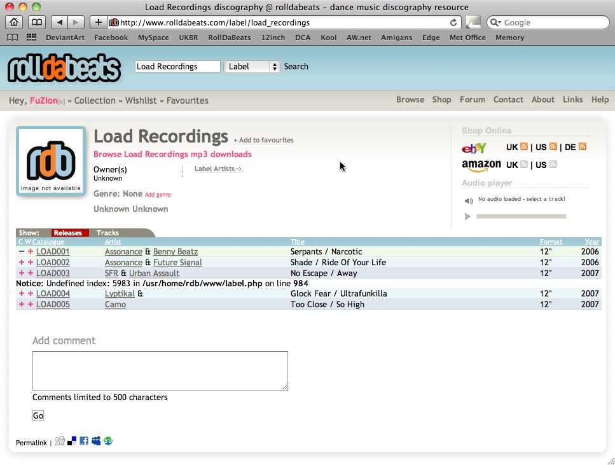This screenshot has height=465, width=615.
Task: Show all bookmarks from the bookmarks bar book icon
Action: (x=13, y=38)
